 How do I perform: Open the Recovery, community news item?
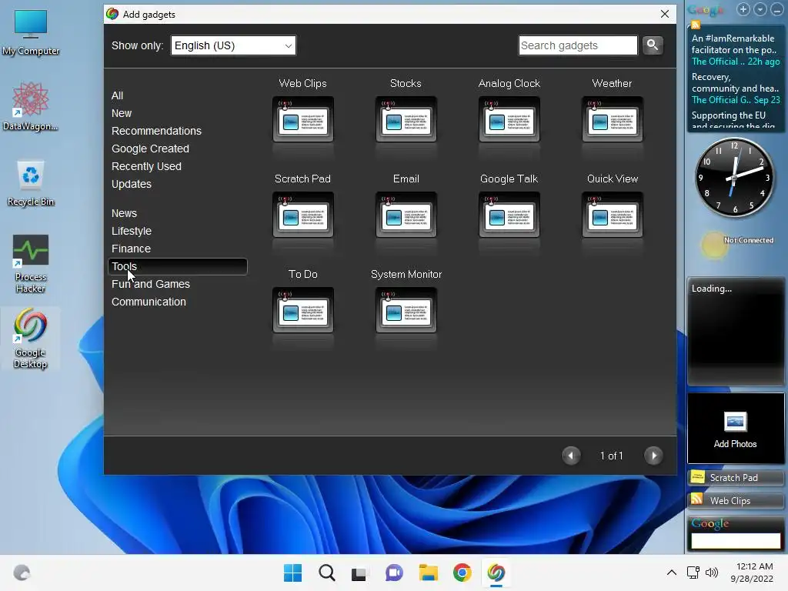click(735, 82)
